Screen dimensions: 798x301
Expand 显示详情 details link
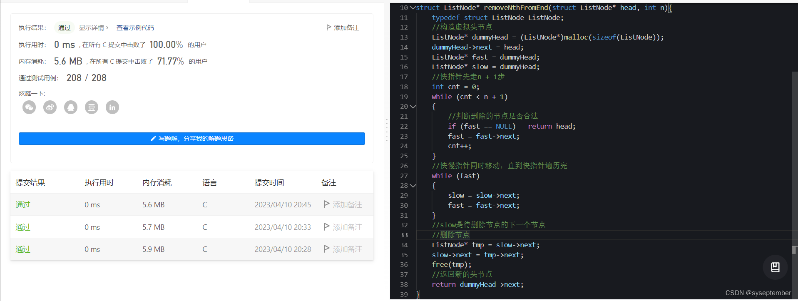(94, 27)
